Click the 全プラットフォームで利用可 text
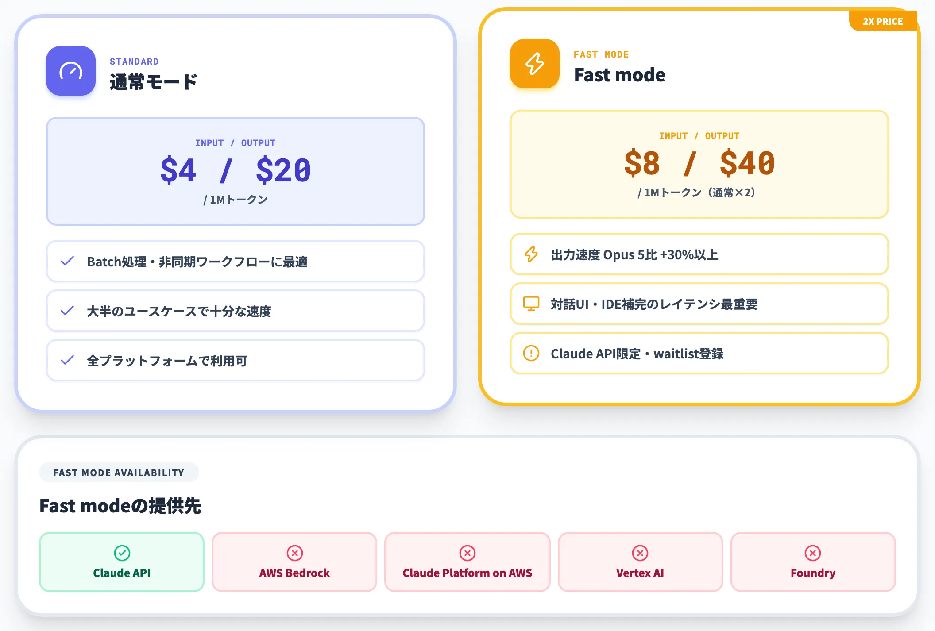Viewport: 935px width, 631px height. pos(167,361)
